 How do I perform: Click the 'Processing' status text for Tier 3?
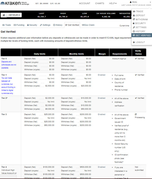[x=140, y=117]
